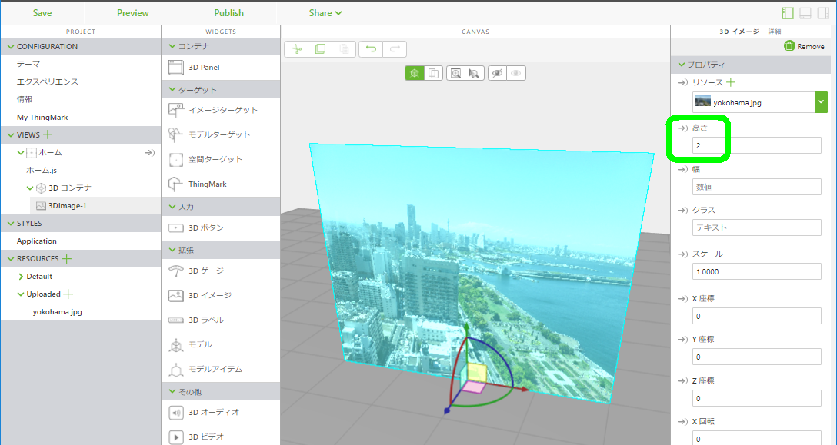Click the green trash Remove icon
837x445 pixels.
pos(789,46)
